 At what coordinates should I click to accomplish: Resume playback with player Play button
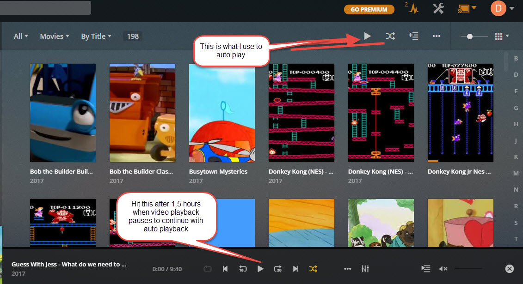pos(260,269)
